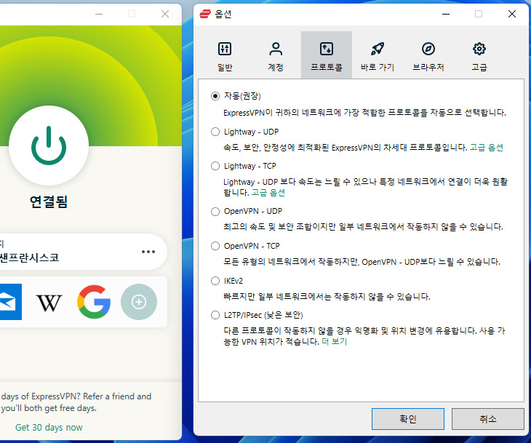Close the 옵션 window
Image resolution: width=531 pixels, height=443 pixels.
click(512, 14)
